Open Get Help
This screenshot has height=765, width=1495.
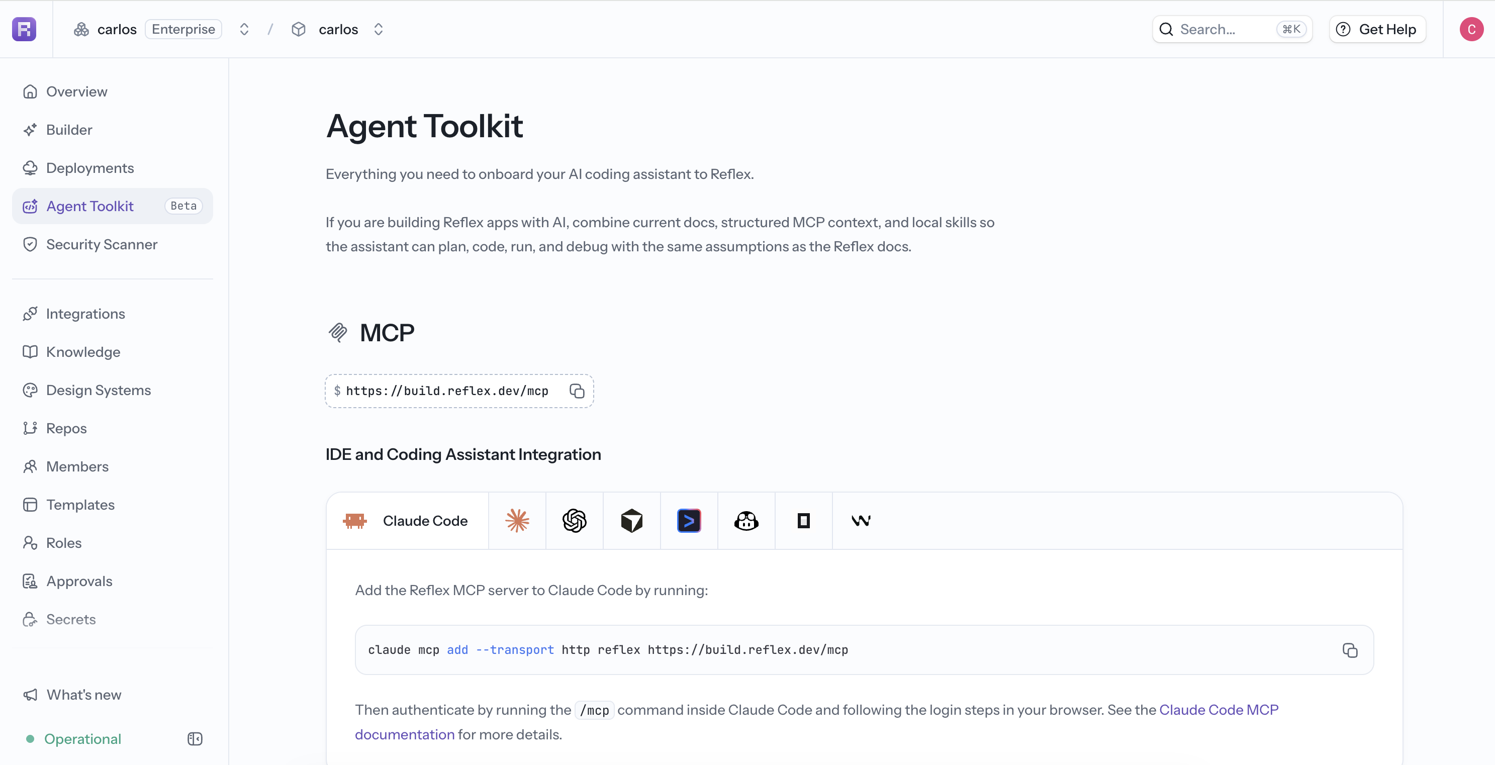1377,29
